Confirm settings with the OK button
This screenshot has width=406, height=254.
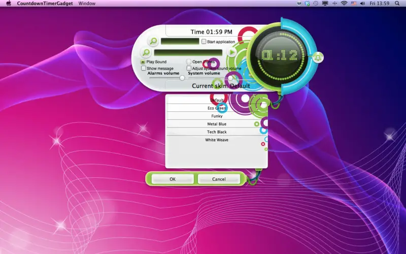click(x=173, y=179)
